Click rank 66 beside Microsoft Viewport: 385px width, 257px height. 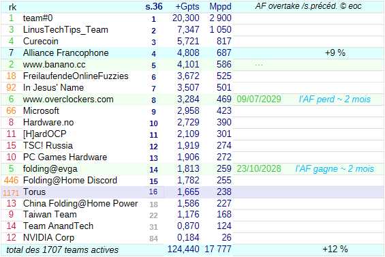pyautogui.click(x=11, y=111)
